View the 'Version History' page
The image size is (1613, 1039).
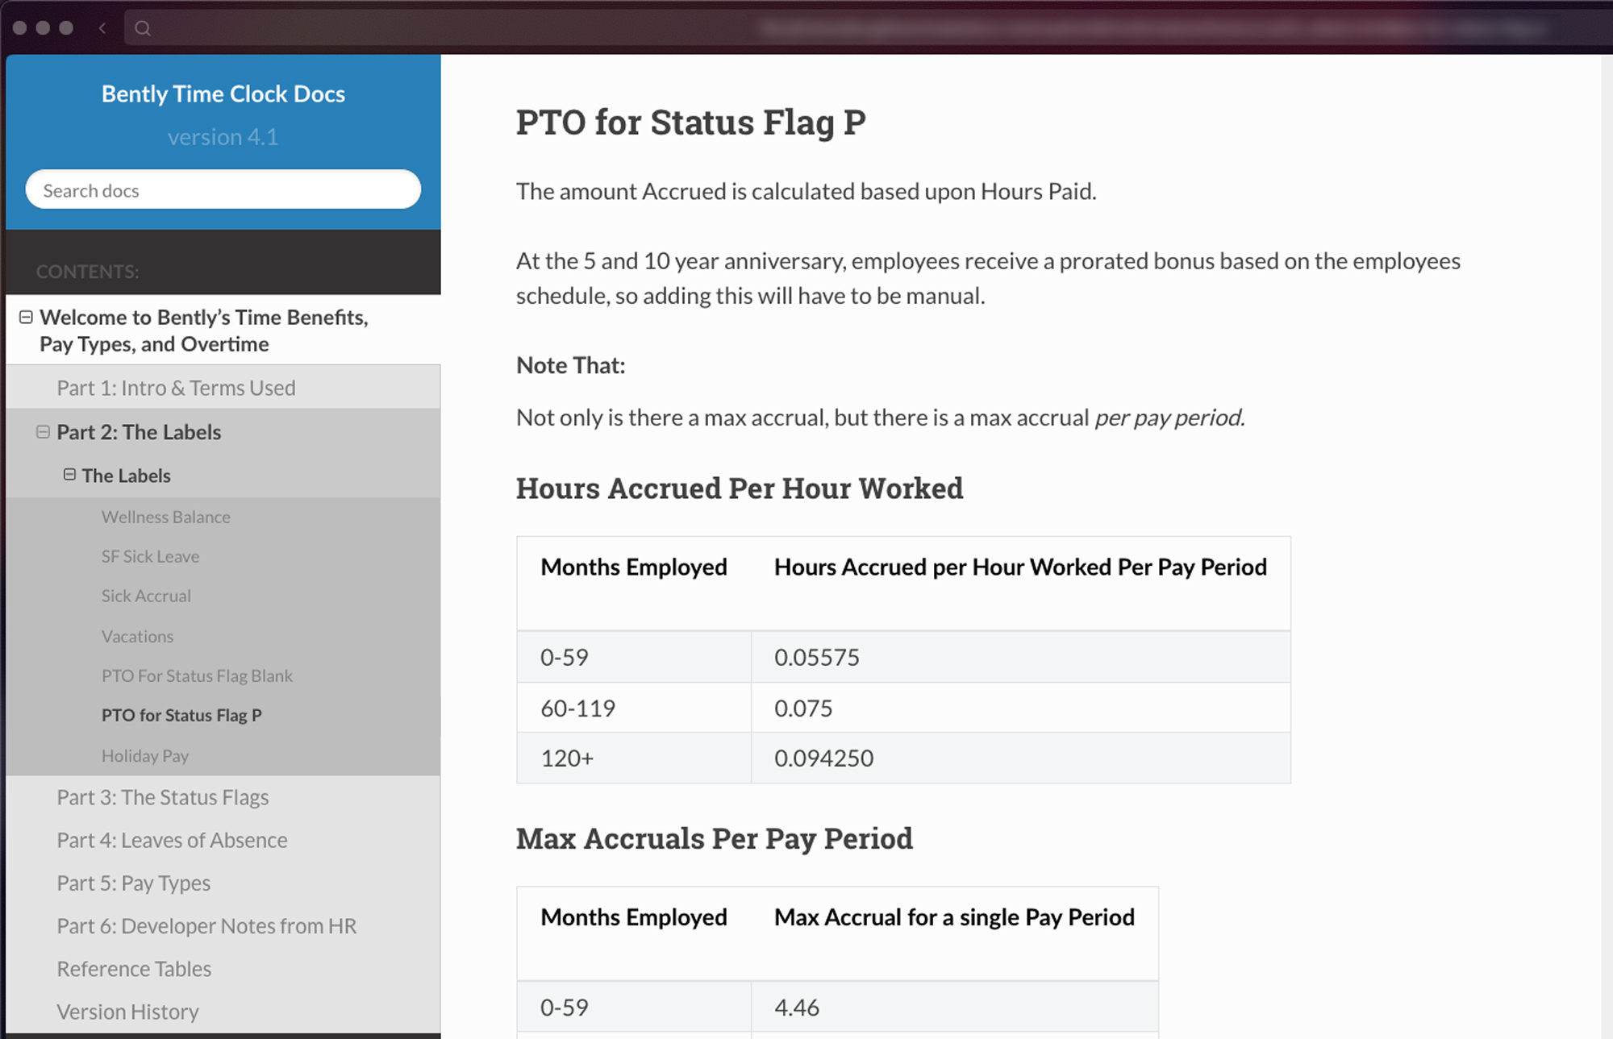click(127, 1011)
